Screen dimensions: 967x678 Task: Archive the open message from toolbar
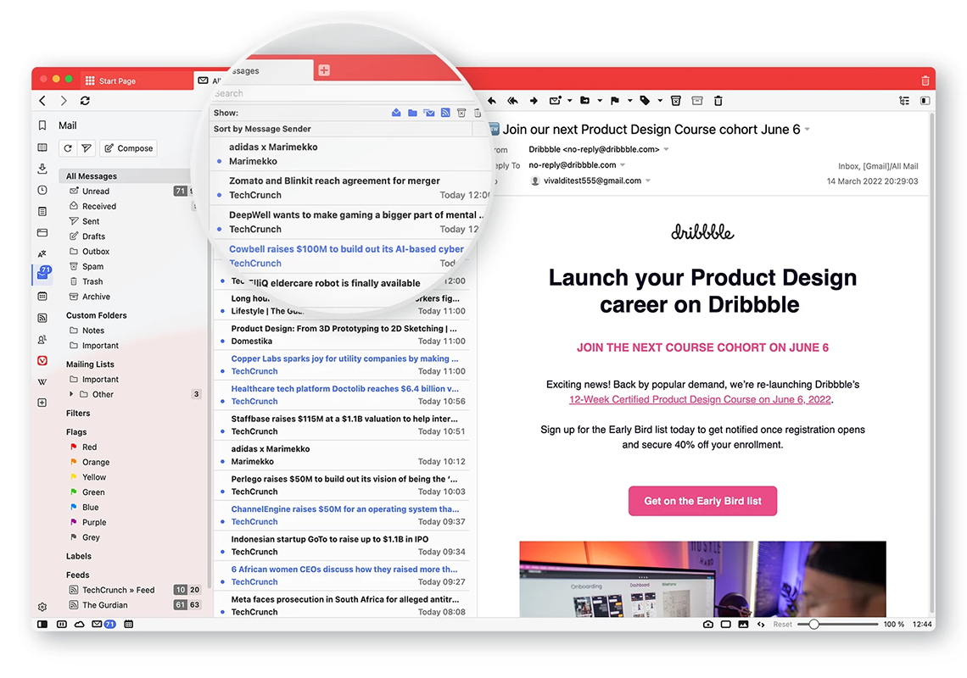point(697,101)
